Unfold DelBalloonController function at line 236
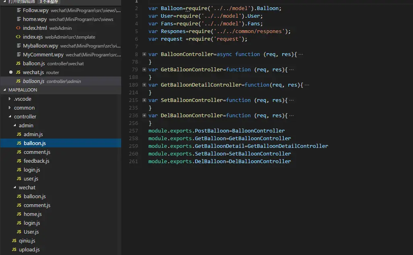413x255 pixels. (144, 116)
